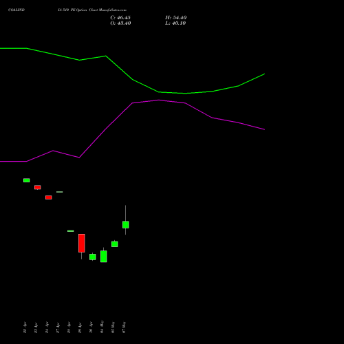Click the green candle for 05 May
344x344 pixels.
115,244
